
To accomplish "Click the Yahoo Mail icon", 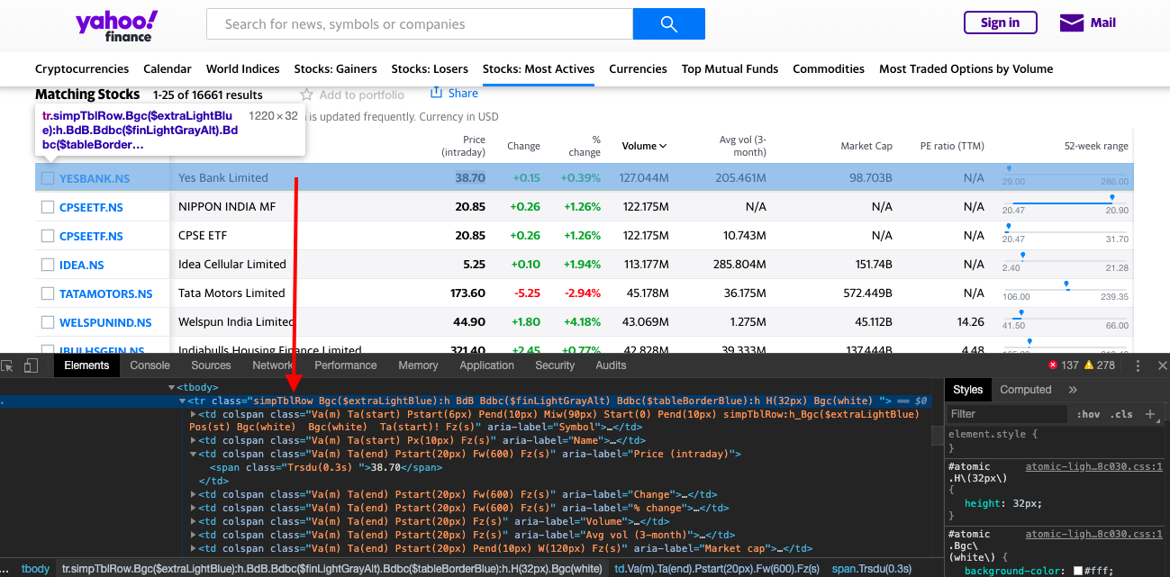I will (1073, 23).
